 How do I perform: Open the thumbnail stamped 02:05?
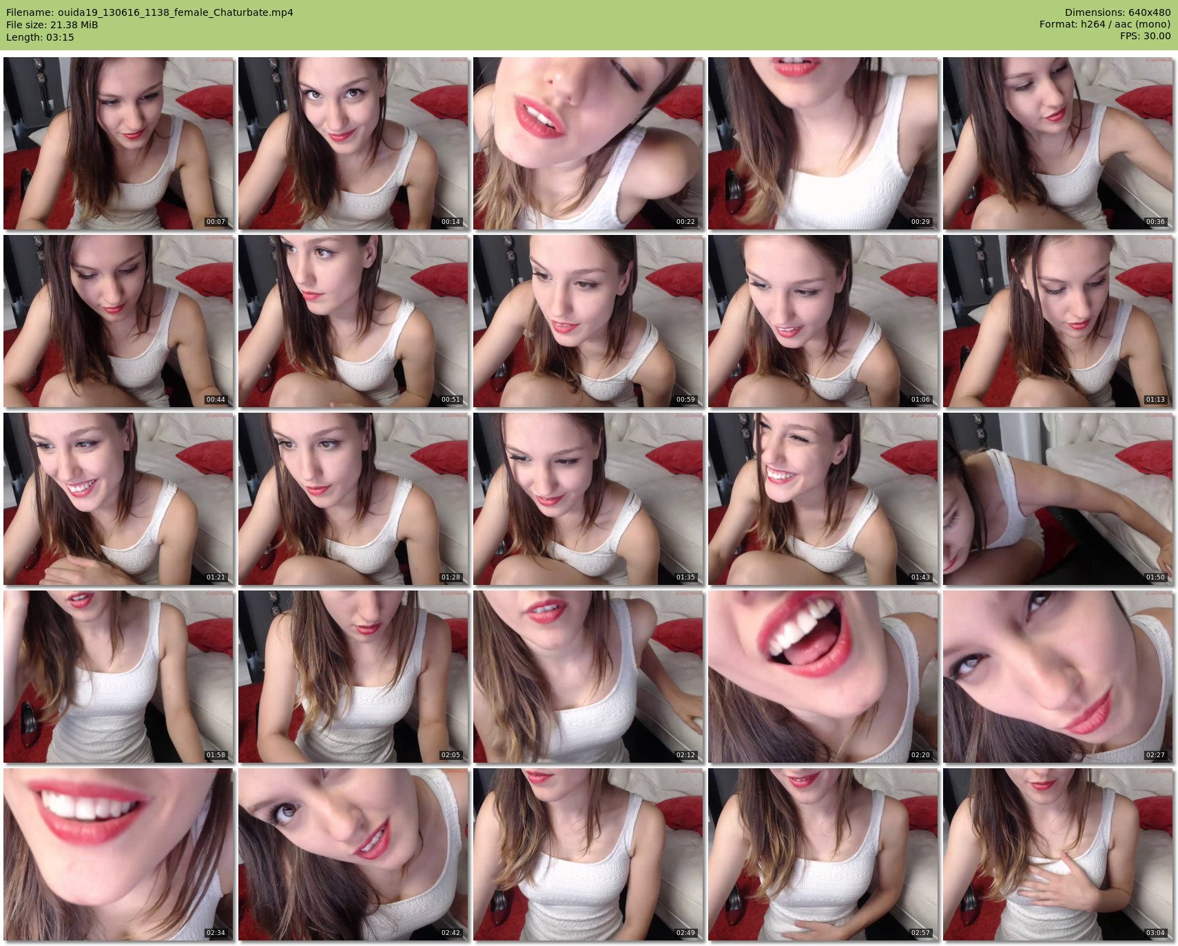coord(353,677)
